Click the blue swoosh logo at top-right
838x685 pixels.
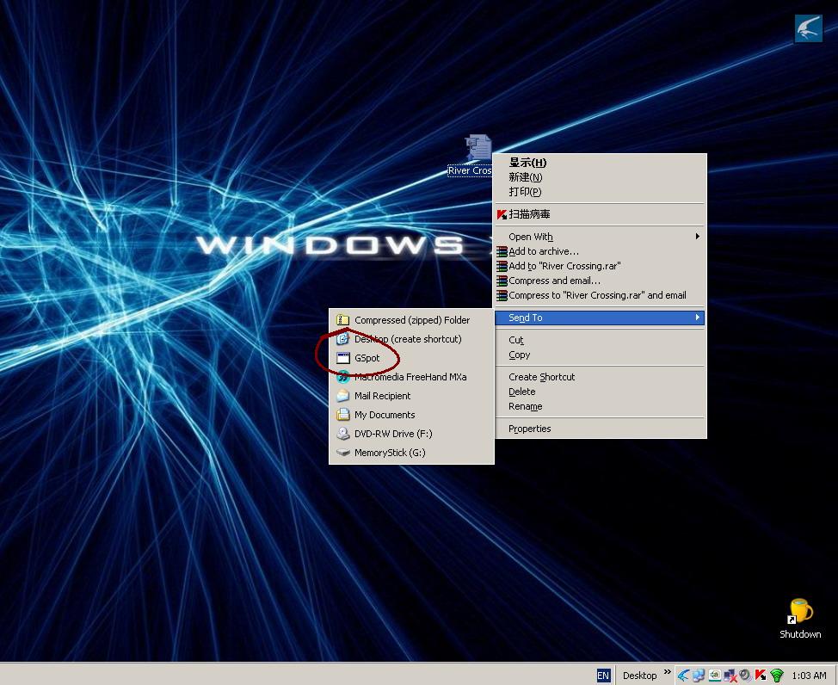tap(807, 28)
